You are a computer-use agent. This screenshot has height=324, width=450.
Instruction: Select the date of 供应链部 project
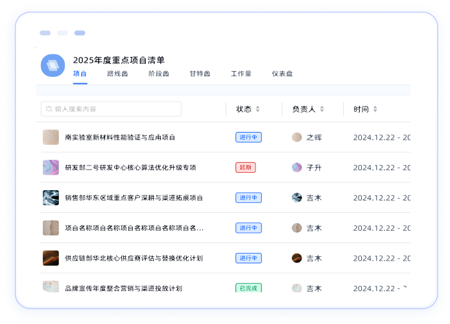coord(382,258)
